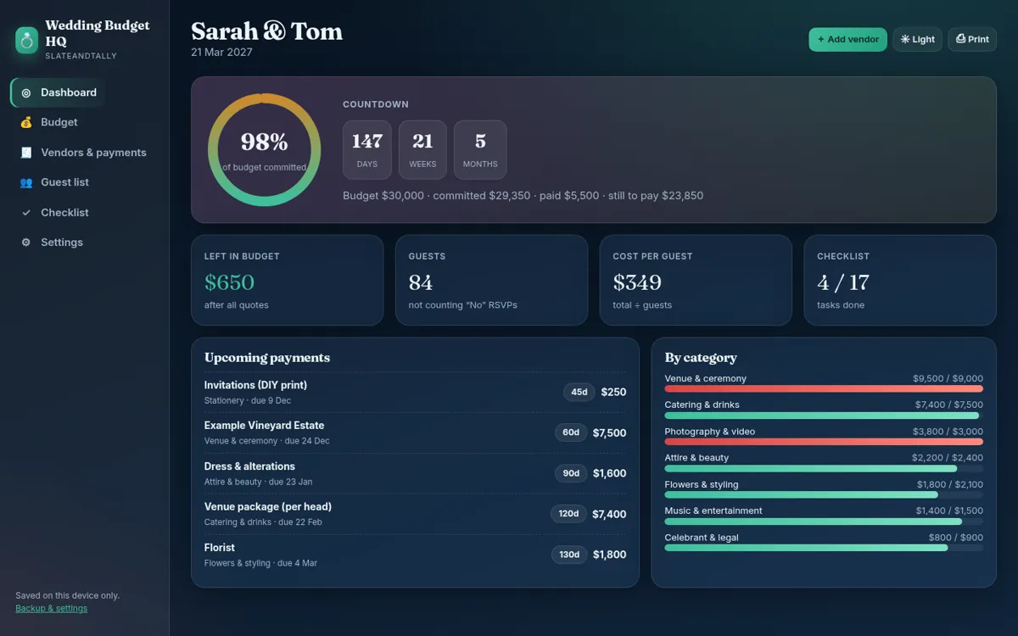The height and width of the screenshot is (636, 1018).
Task: Click the Sarah & Tom title
Action: pyautogui.click(x=267, y=31)
